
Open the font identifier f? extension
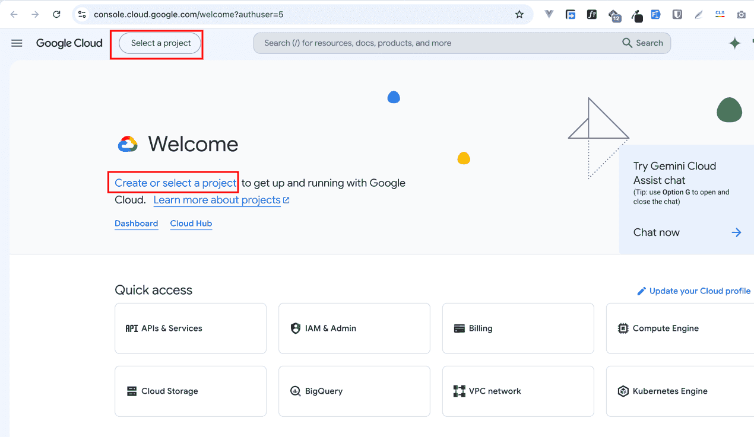[x=592, y=14]
